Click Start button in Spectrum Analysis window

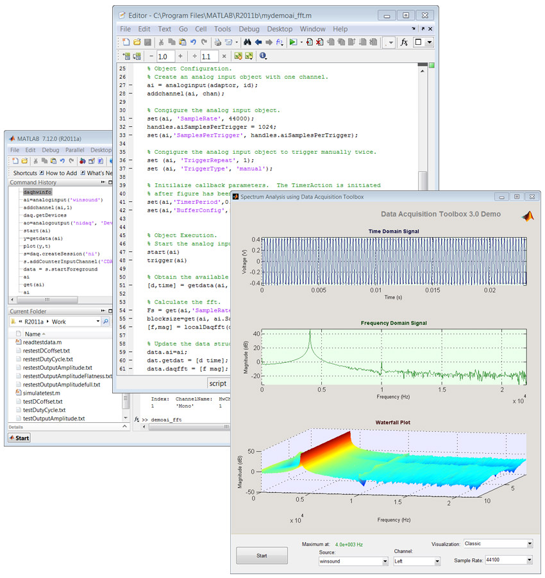click(x=262, y=556)
